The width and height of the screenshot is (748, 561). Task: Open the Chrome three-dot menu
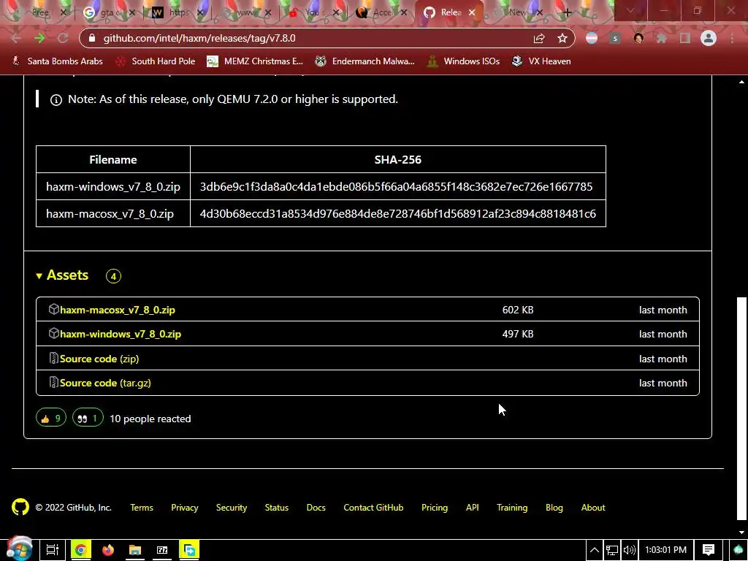[x=732, y=38]
